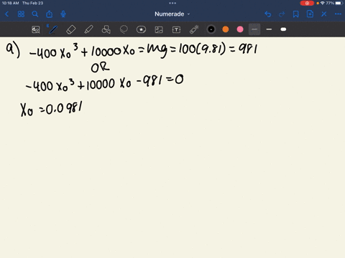Select the Shapes tool
The height and width of the screenshot is (258, 345).
[x=106, y=29]
